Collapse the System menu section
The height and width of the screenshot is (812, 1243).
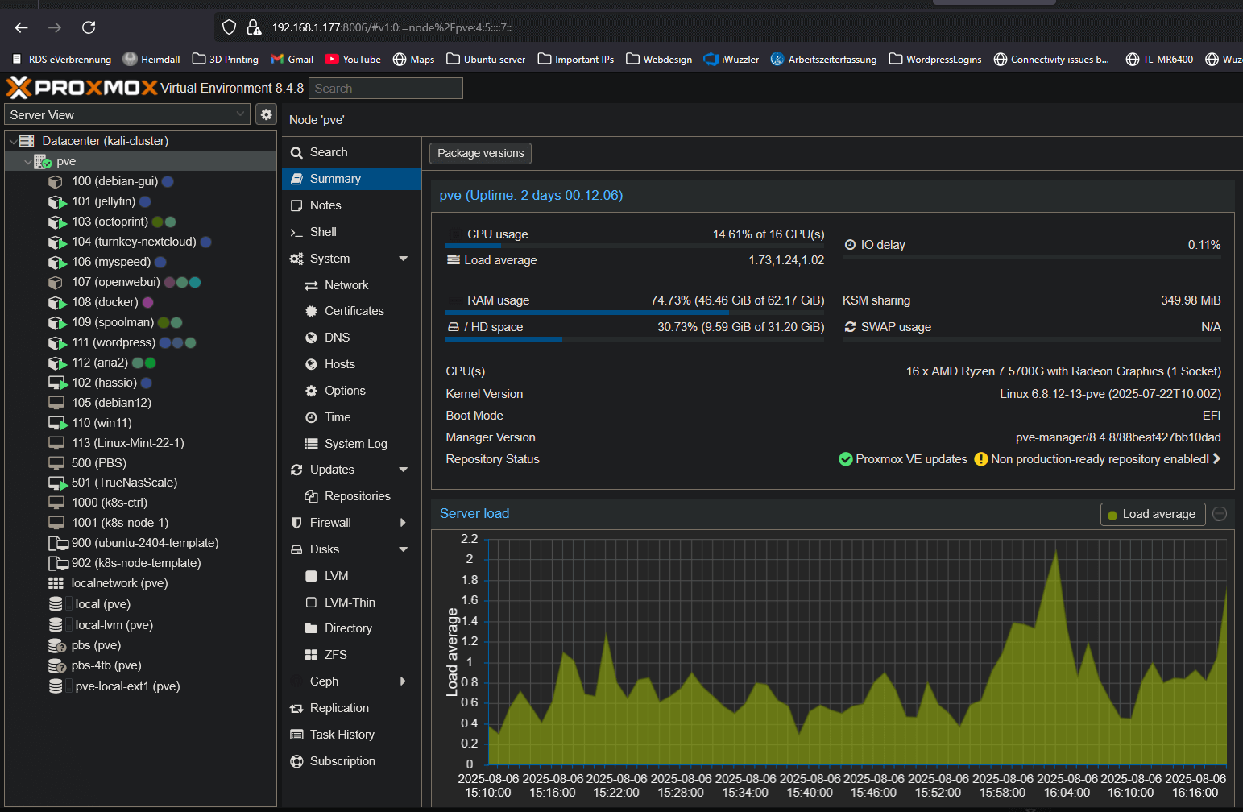point(403,259)
